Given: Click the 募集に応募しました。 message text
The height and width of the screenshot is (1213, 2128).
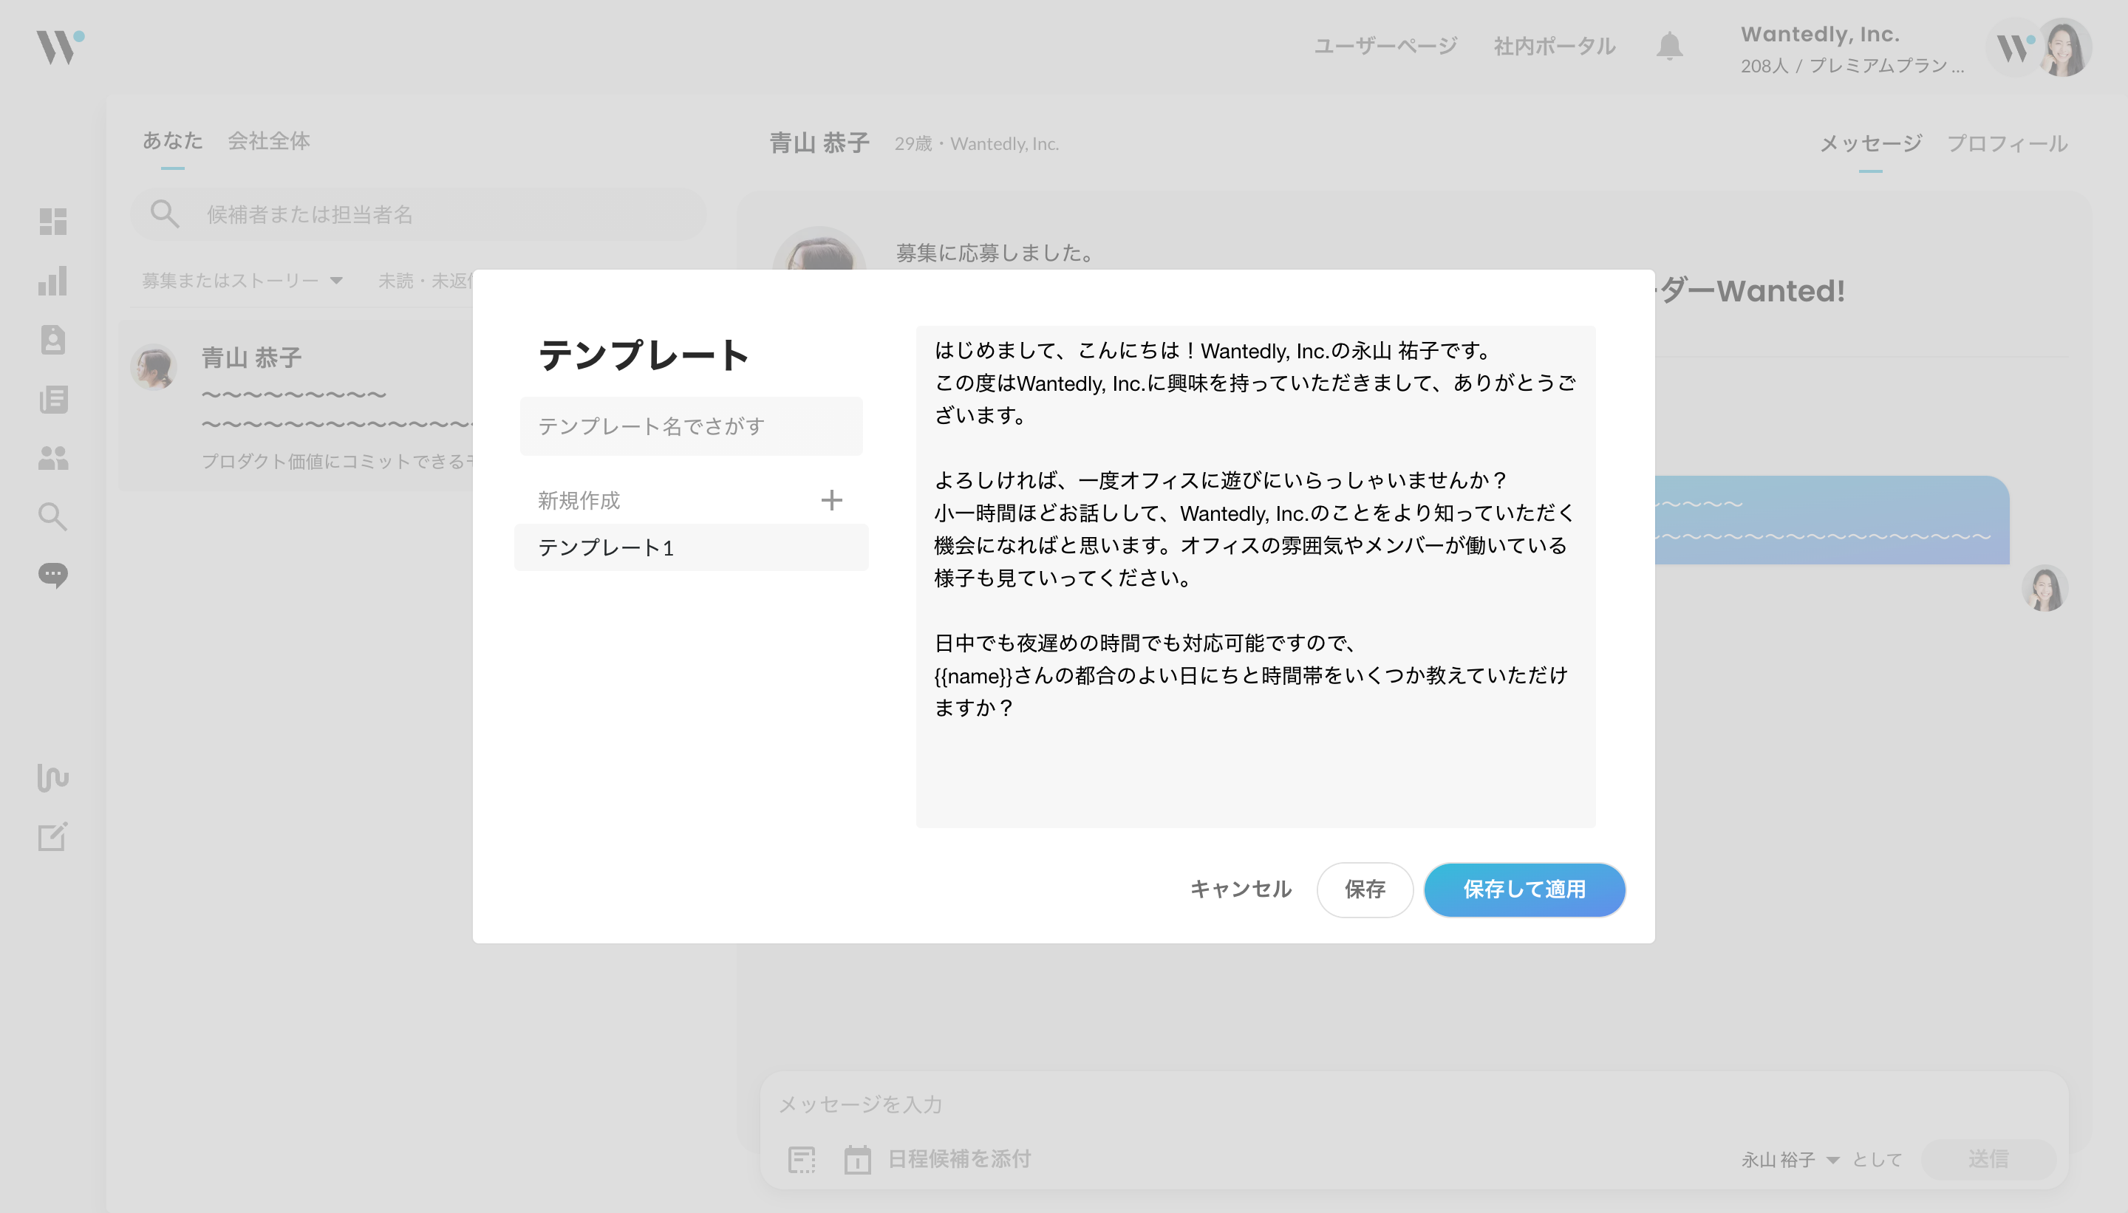Looking at the screenshot, I should tap(997, 253).
